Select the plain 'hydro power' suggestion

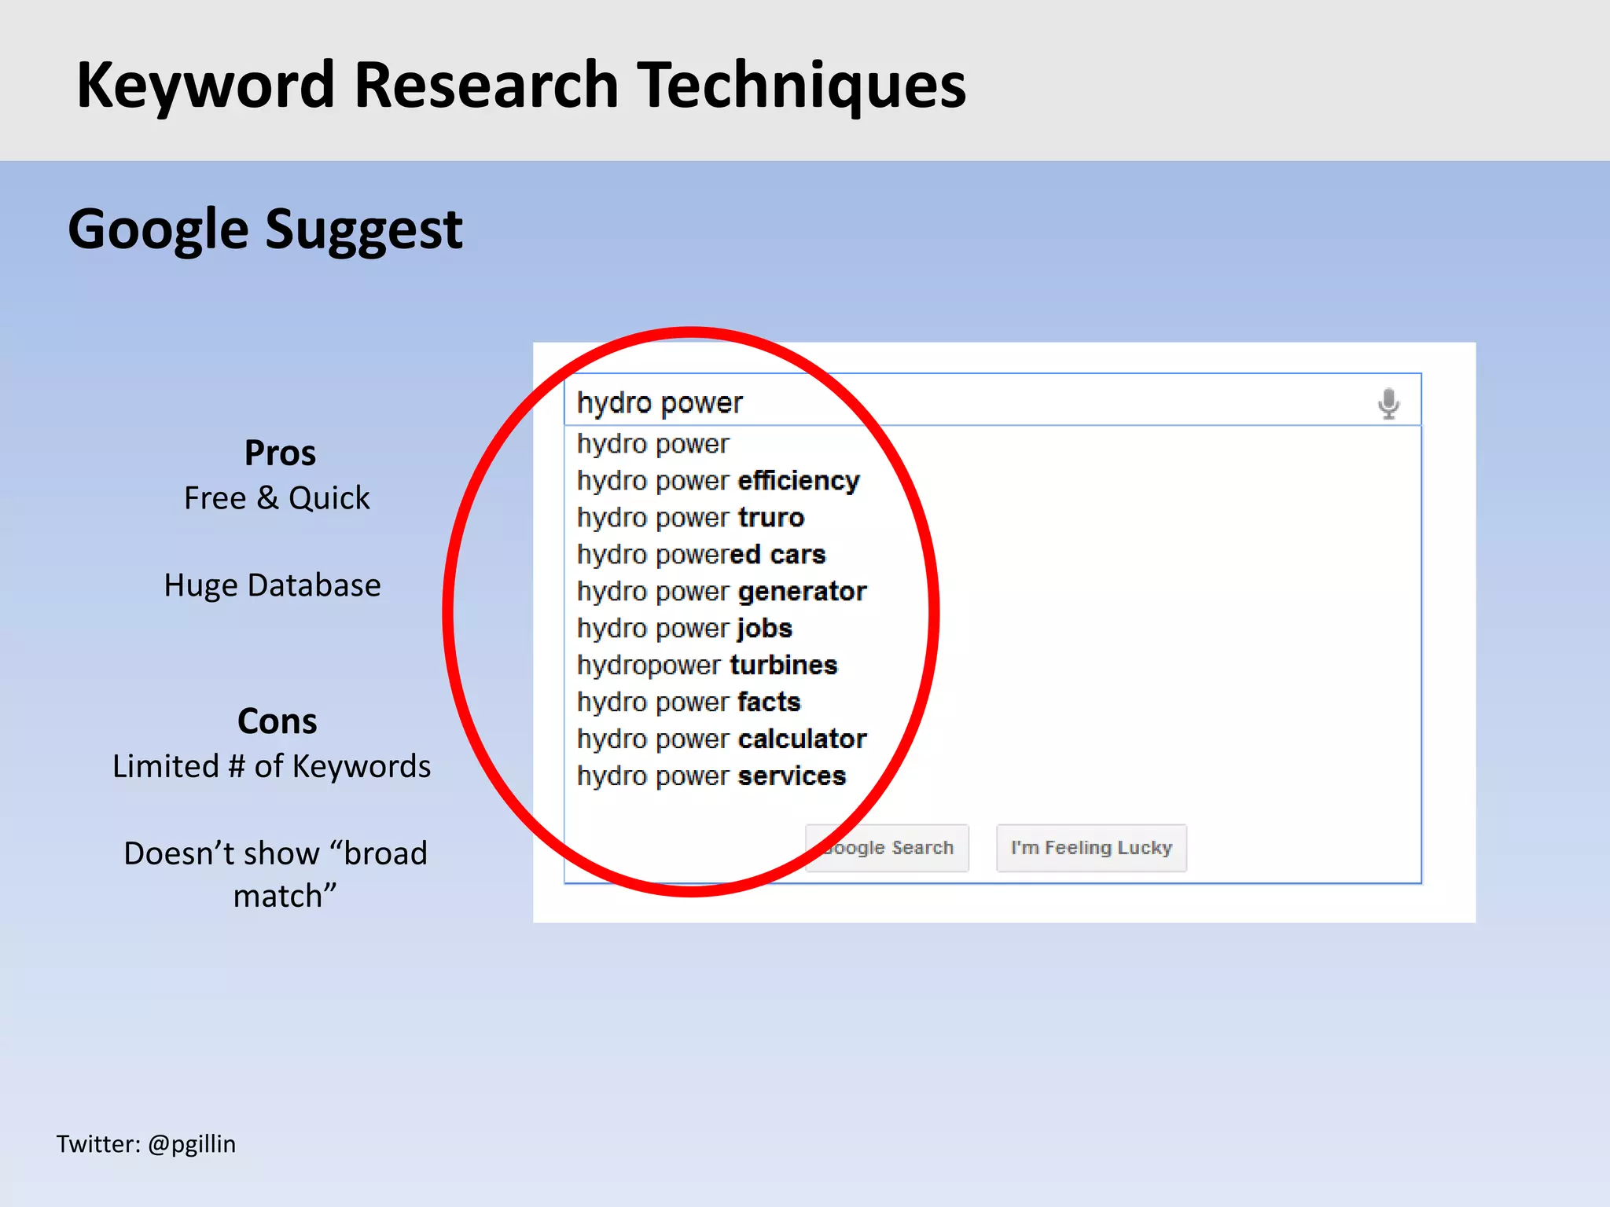coord(653,444)
